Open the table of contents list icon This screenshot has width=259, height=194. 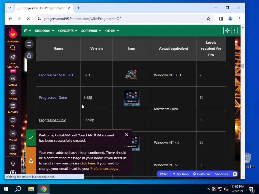tap(29, 44)
